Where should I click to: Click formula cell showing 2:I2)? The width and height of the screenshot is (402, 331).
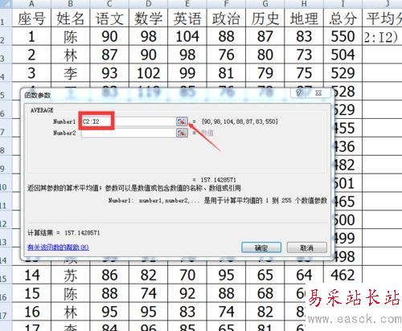382,36
